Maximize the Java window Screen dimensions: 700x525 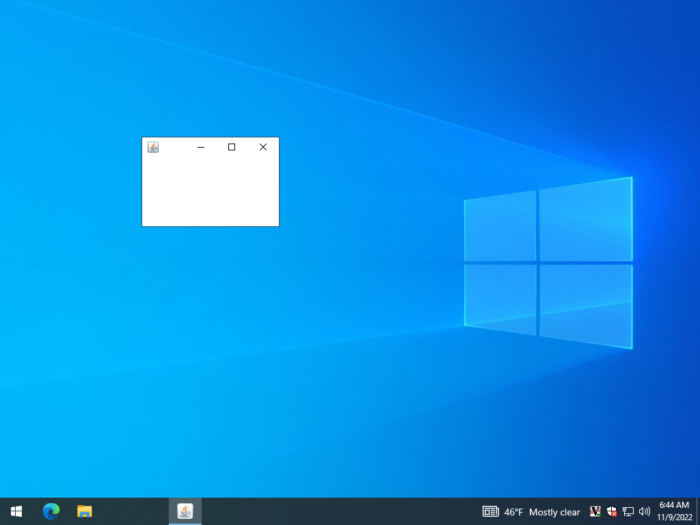pos(232,147)
